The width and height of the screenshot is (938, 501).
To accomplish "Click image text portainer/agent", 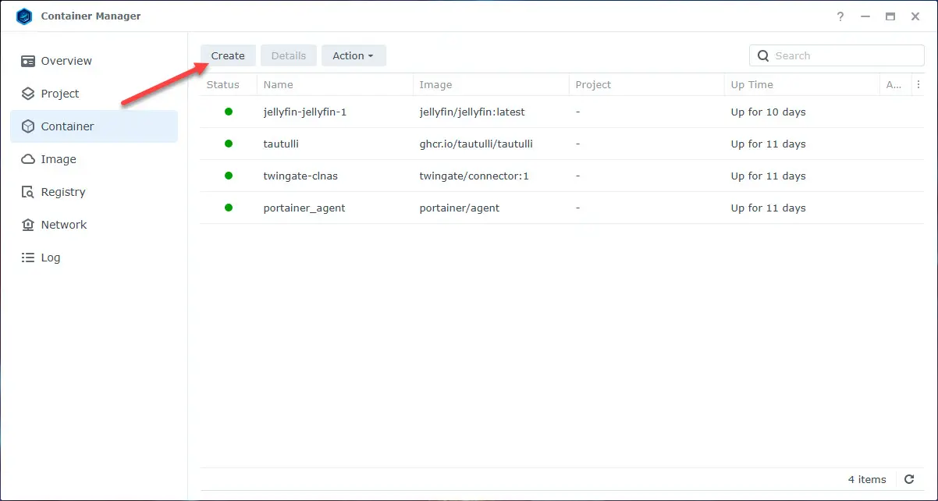I will click(x=460, y=208).
